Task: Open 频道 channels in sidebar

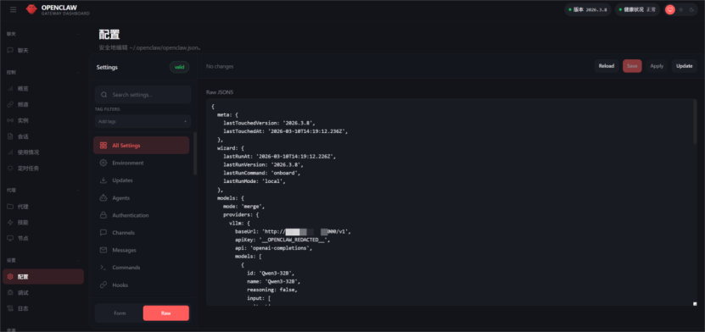Action: click(43, 104)
